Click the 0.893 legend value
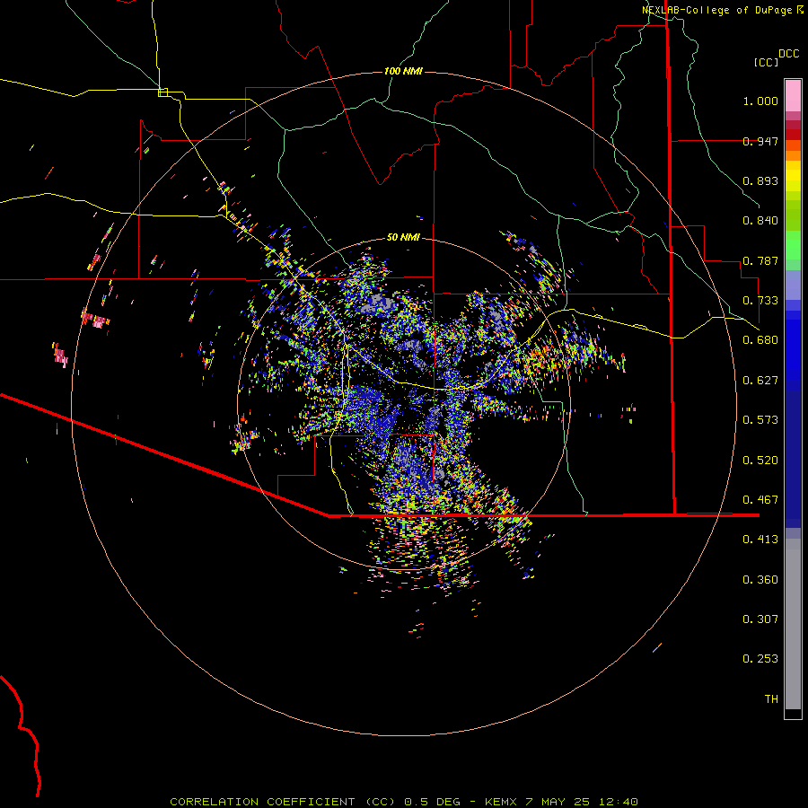This screenshot has width=808, height=808. pos(760,180)
